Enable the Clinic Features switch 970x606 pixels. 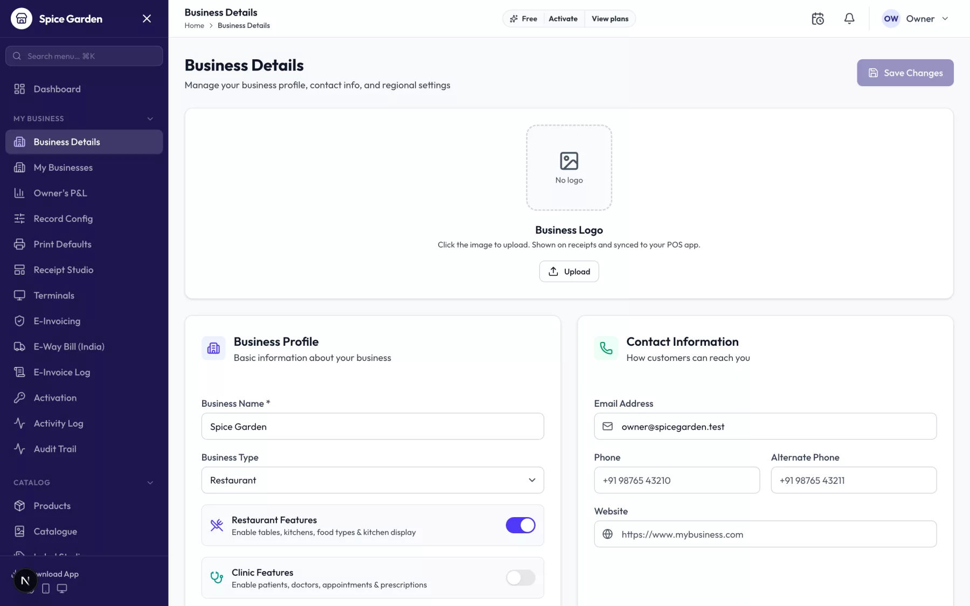(521, 577)
